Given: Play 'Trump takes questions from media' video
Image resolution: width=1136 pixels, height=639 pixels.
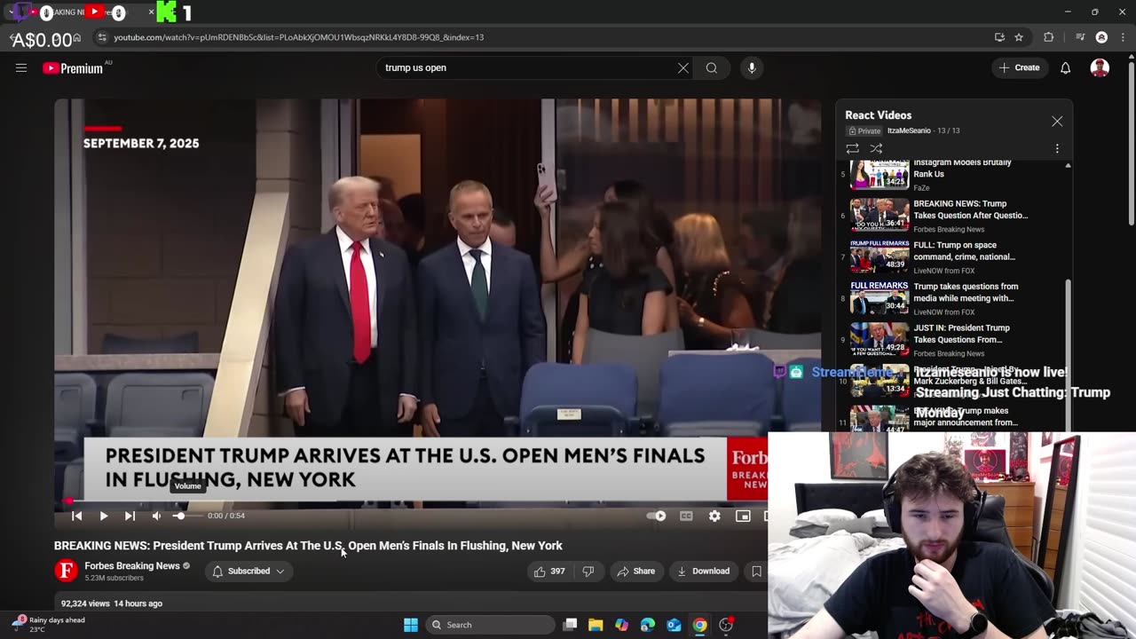Looking at the screenshot, I should coord(954,298).
